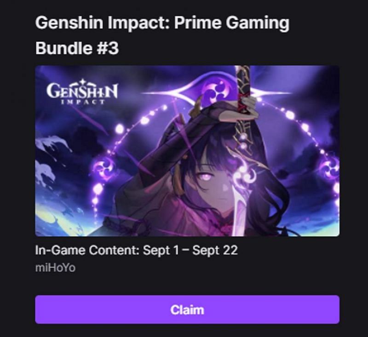The image size is (368, 337).
Task: Open the Genshin Impact bundle title link
Action: click(162, 35)
